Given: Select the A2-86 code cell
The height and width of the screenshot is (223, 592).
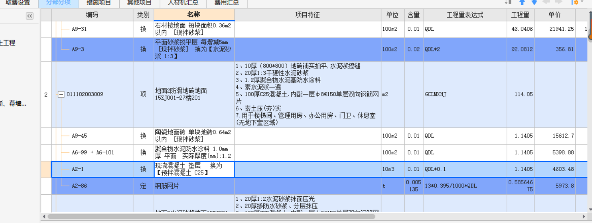Looking at the screenshot, I should (92, 186).
